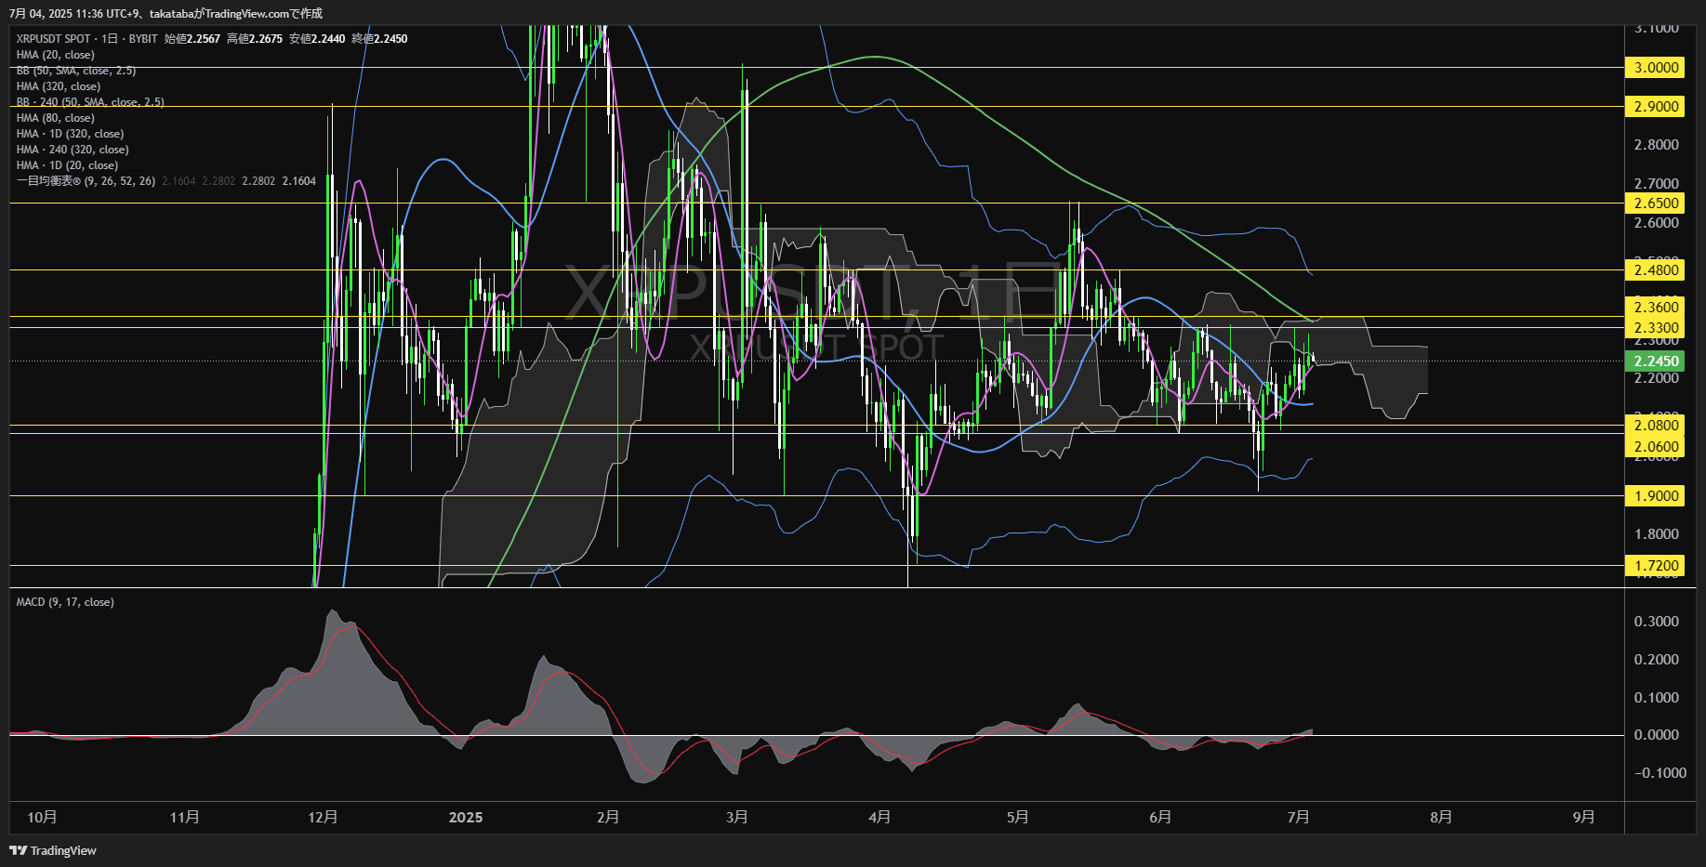Click the 安値 2.2440 low value
This screenshot has width=1706, height=867.
[x=317, y=39]
